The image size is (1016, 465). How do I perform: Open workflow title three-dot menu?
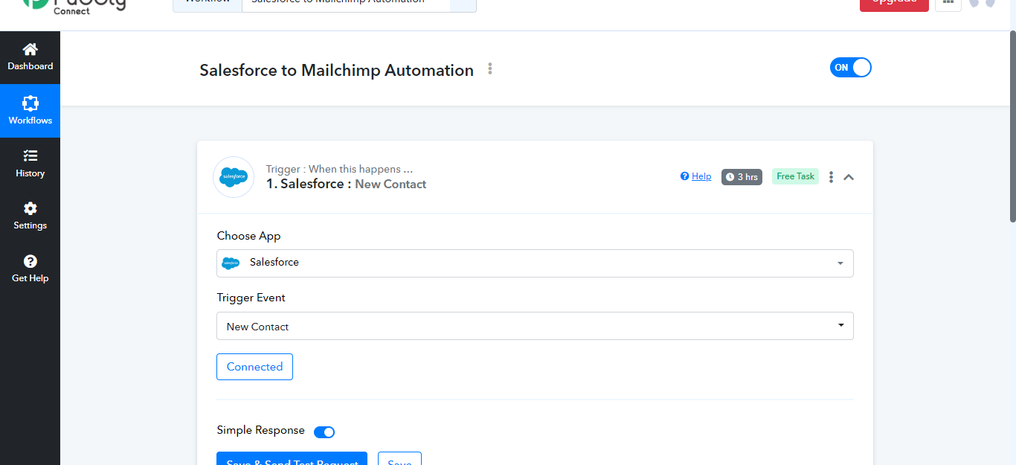pos(490,69)
